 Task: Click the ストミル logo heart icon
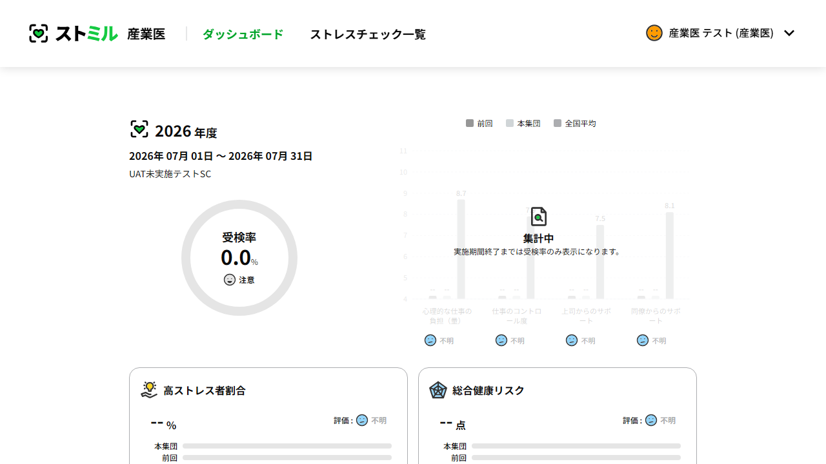click(39, 34)
